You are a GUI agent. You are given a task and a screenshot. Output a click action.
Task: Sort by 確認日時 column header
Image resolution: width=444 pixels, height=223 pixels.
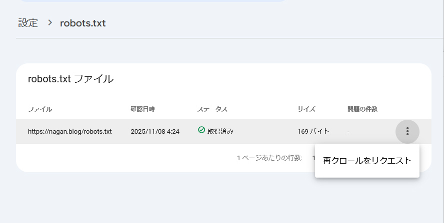click(142, 109)
